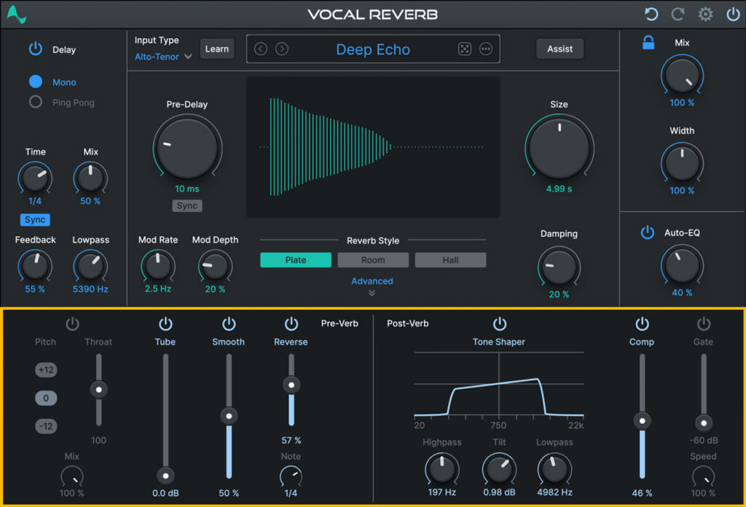Screen dimensions: 746x507
Task: Click the undo arrow icon
Action: (x=651, y=15)
